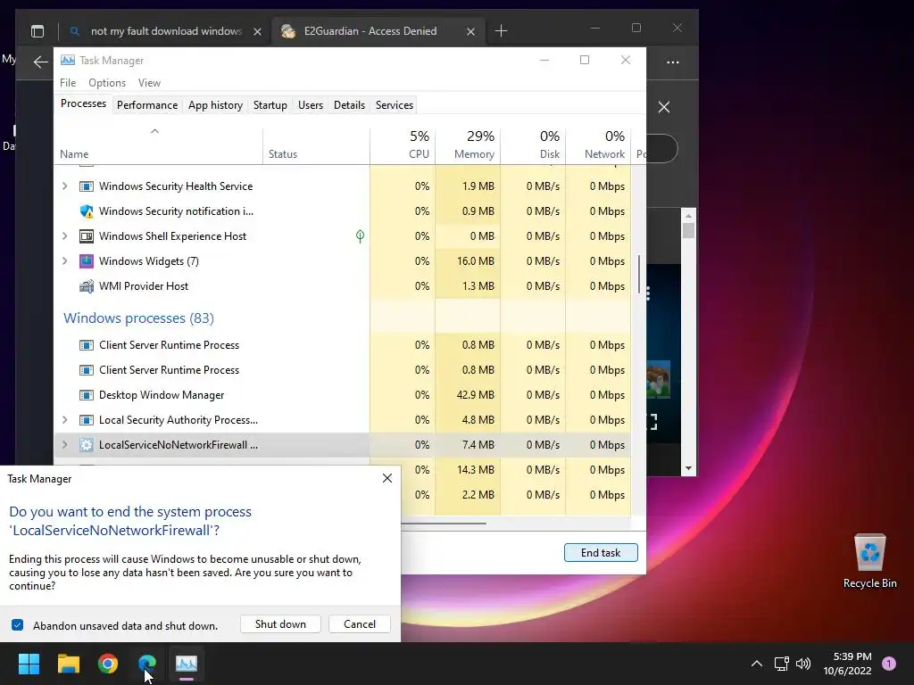Switch to the Startup tab

(270, 105)
